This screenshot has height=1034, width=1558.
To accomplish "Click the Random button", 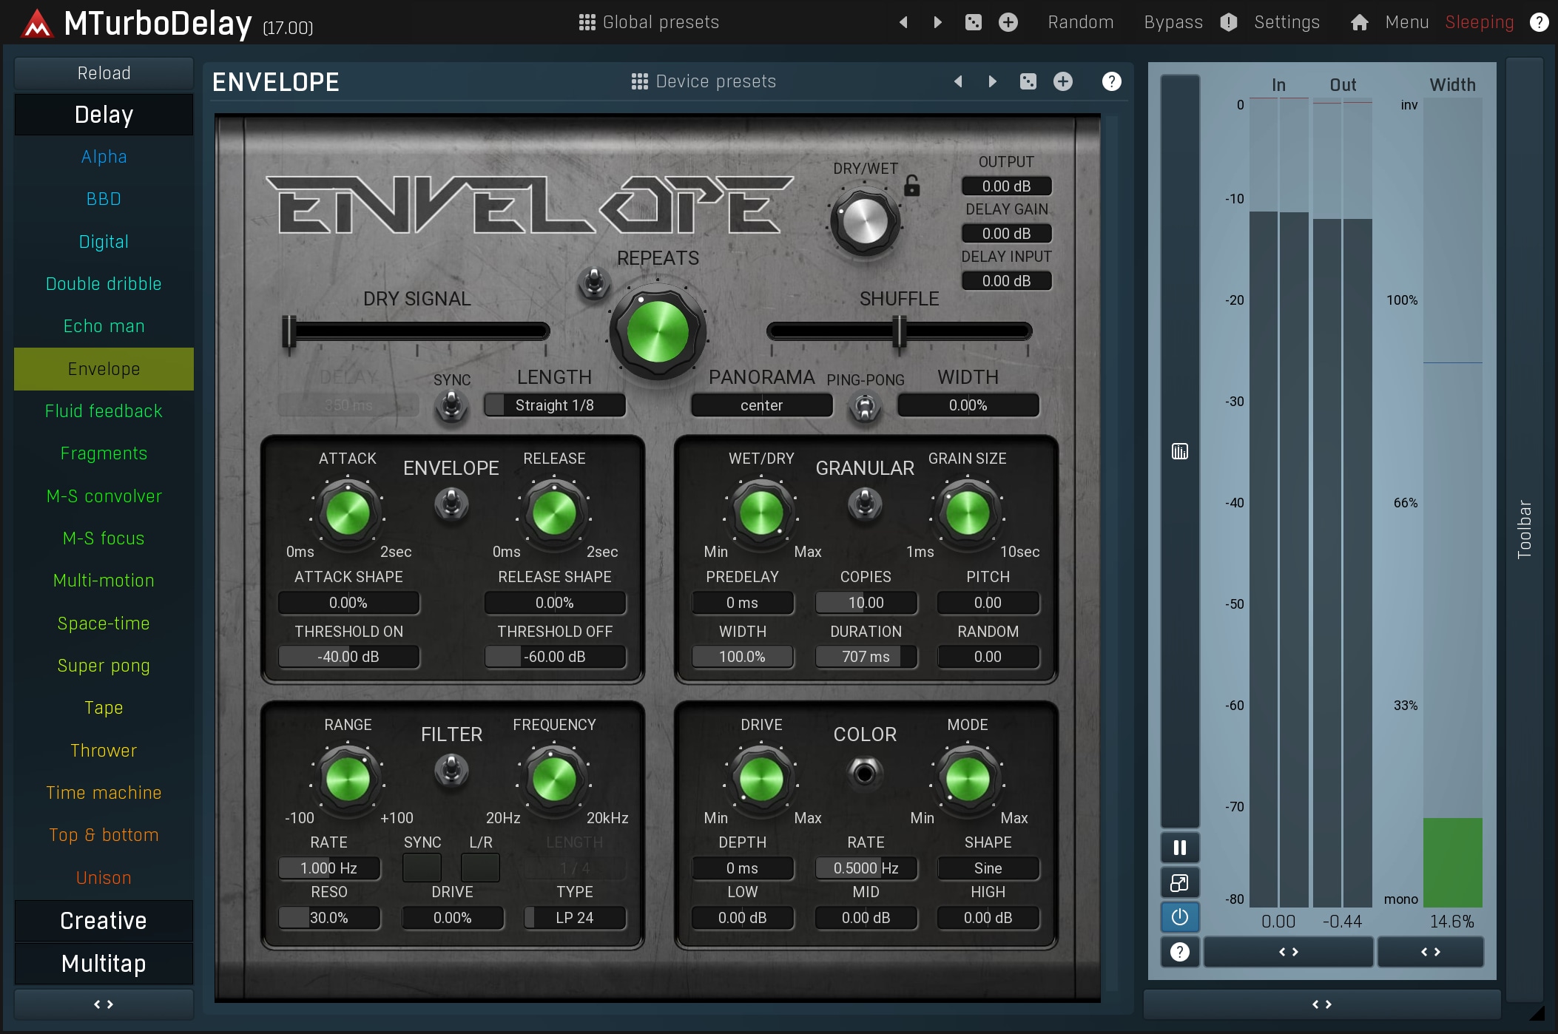I will [1080, 22].
